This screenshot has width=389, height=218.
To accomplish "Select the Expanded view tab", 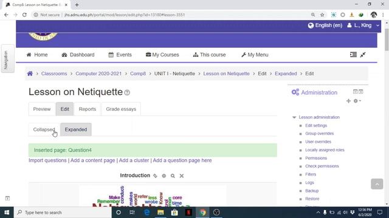I will click(x=76, y=130).
